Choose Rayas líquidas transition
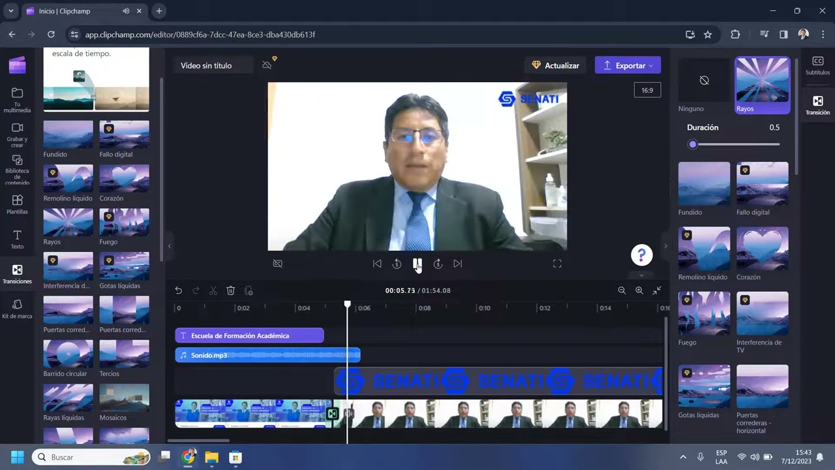835x470 pixels. [x=68, y=402]
